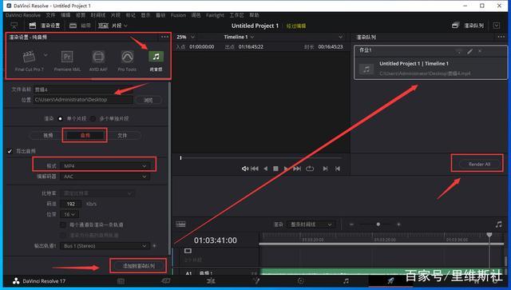
Task: Play in reverse in the viewer
Action: click(265, 169)
